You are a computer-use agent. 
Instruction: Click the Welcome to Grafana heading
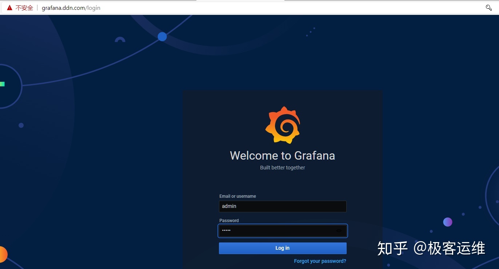pyautogui.click(x=283, y=156)
